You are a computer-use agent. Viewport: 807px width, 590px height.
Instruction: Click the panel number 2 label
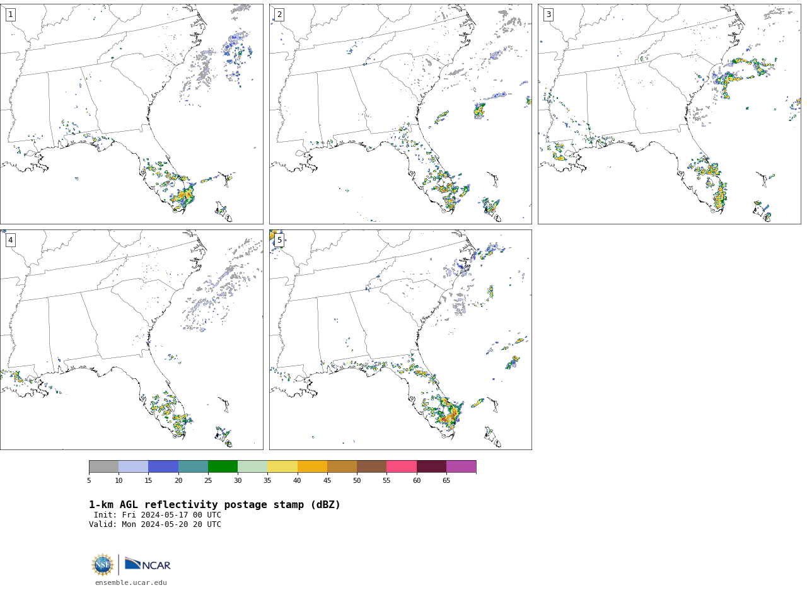click(279, 14)
